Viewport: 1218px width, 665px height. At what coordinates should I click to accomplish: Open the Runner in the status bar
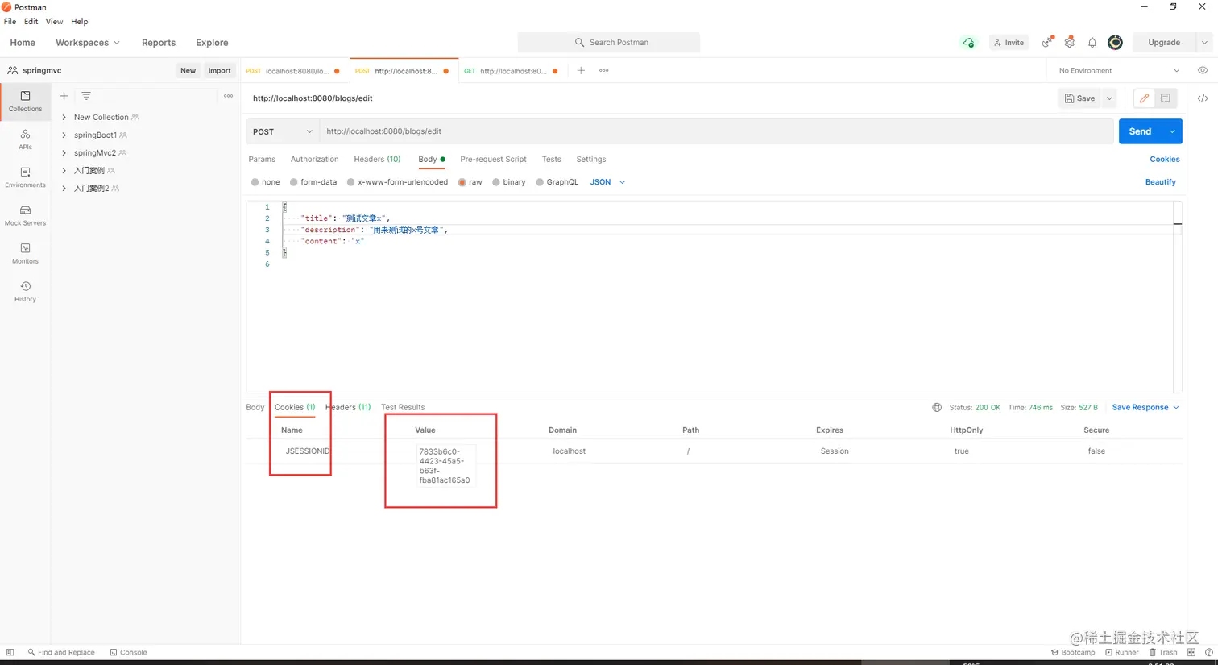[1122, 652]
